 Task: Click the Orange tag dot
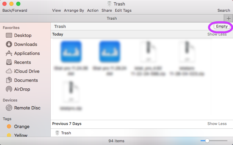click(x=9, y=126)
